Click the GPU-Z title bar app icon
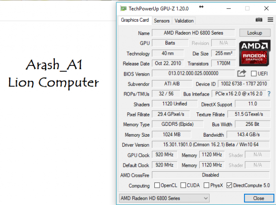This screenshot has width=276, height=205. click(x=124, y=8)
